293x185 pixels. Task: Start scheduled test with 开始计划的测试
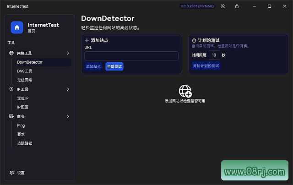(206, 66)
